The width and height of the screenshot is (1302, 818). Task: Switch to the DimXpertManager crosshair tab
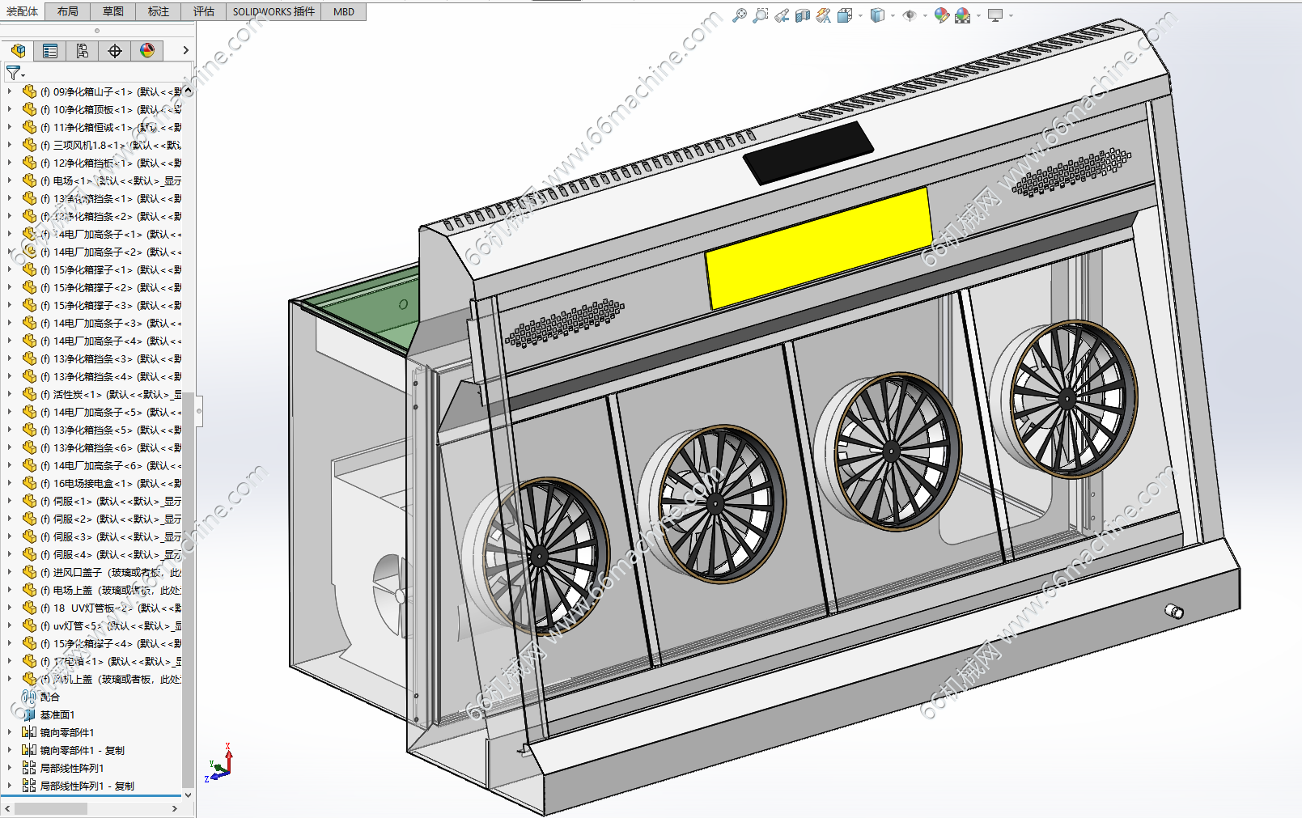click(x=115, y=51)
